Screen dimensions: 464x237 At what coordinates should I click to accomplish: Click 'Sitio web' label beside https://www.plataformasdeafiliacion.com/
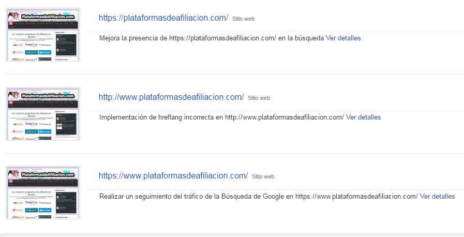[263, 176]
